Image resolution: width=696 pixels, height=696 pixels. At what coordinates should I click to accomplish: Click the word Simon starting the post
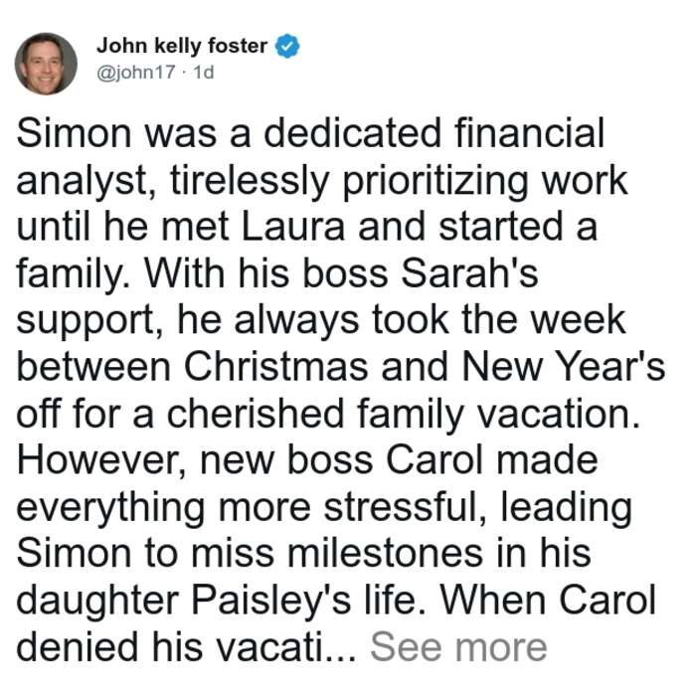click(74, 132)
